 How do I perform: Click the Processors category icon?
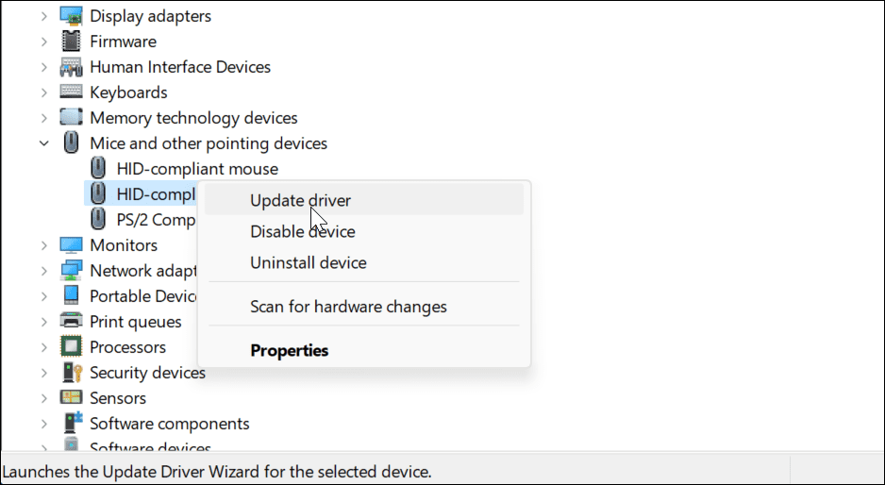point(71,347)
